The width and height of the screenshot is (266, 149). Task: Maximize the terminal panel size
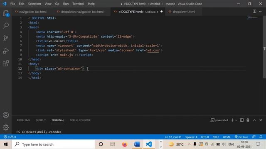pos(254,120)
